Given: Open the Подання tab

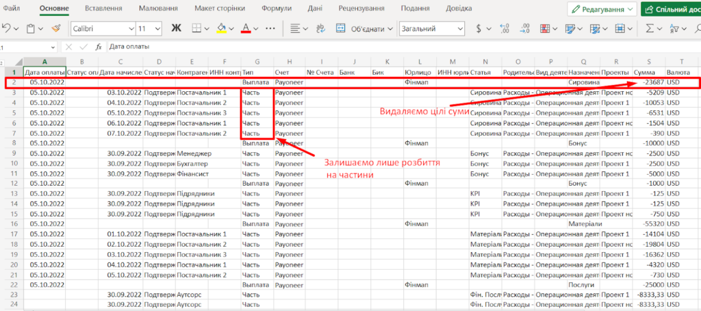Looking at the screenshot, I should pyautogui.click(x=416, y=8).
